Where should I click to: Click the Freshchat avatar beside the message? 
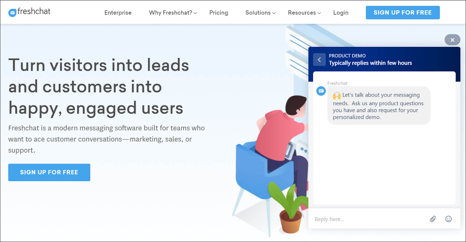321,91
